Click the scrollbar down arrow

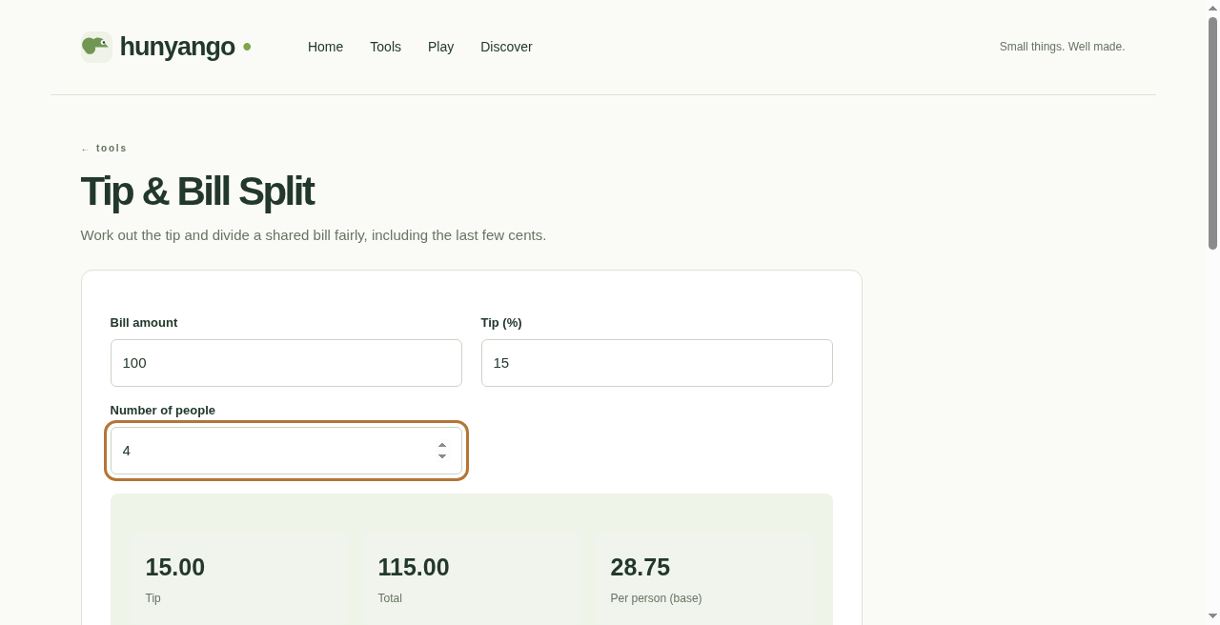1212,617
